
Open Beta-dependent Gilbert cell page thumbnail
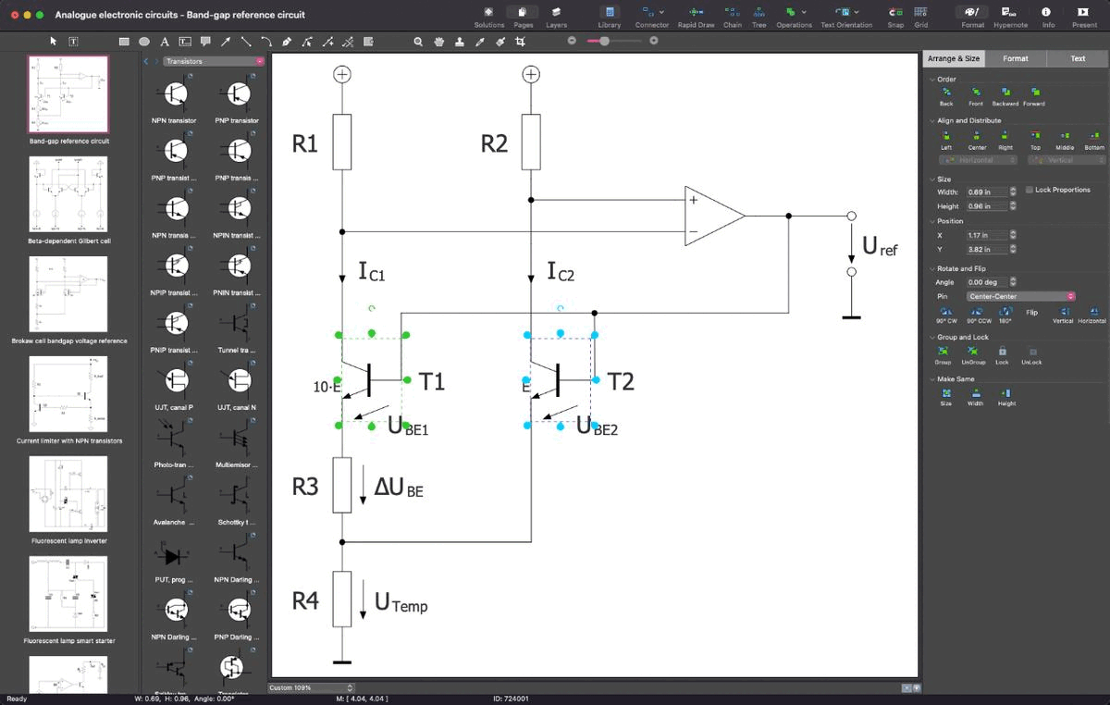(x=68, y=194)
